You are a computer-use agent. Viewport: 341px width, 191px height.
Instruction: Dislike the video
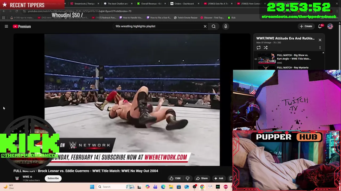click(x=188, y=178)
